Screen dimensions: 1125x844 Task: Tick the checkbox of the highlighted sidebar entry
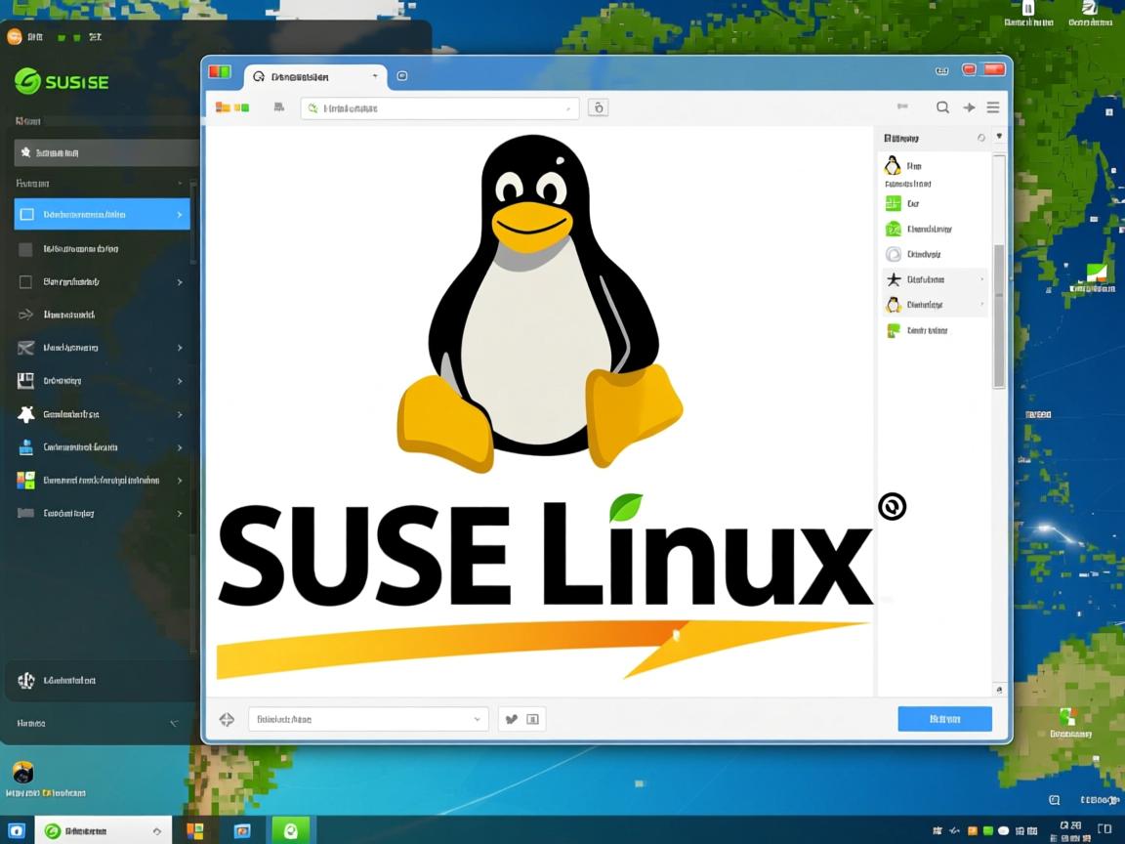tap(23, 214)
